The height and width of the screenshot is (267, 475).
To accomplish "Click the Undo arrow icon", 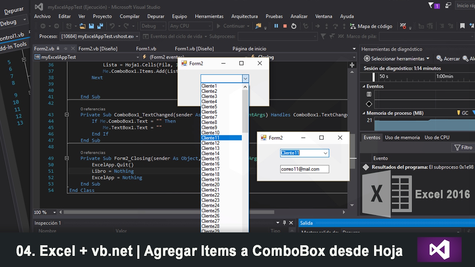I will 112,26.
